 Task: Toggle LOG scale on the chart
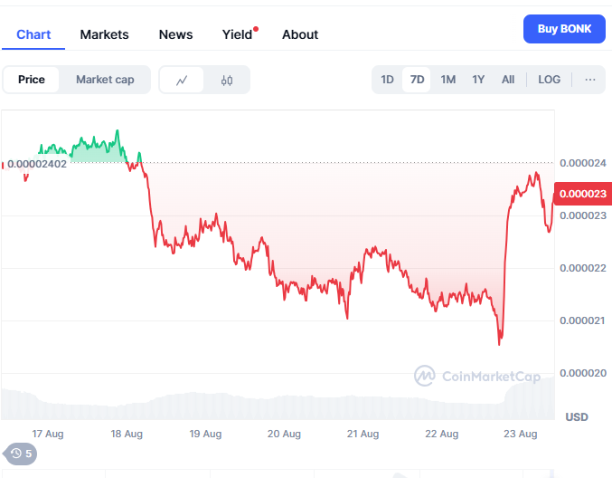(x=550, y=80)
